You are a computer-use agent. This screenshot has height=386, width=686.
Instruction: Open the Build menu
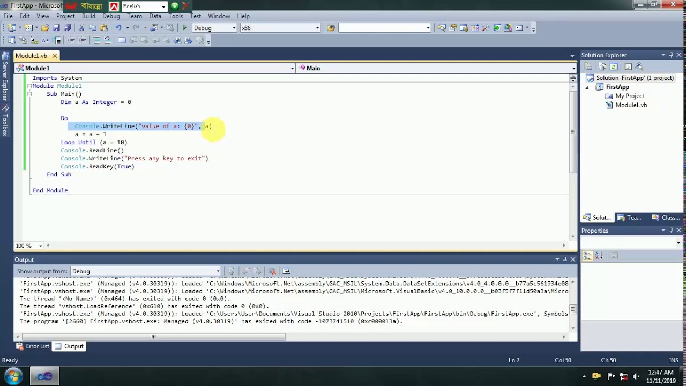tap(88, 16)
